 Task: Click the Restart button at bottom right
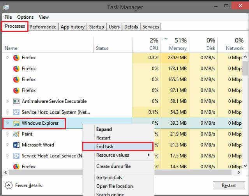pyautogui.click(x=229, y=185)
